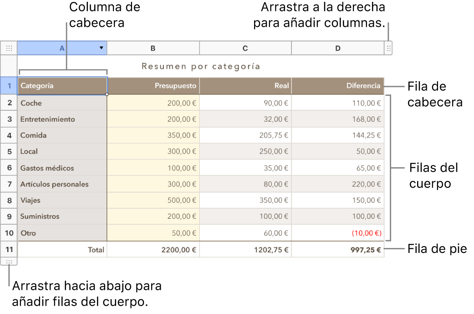Click column A header letter
Image resolution: width=474 pixels, height=314 pixels.
coord(62,48)
